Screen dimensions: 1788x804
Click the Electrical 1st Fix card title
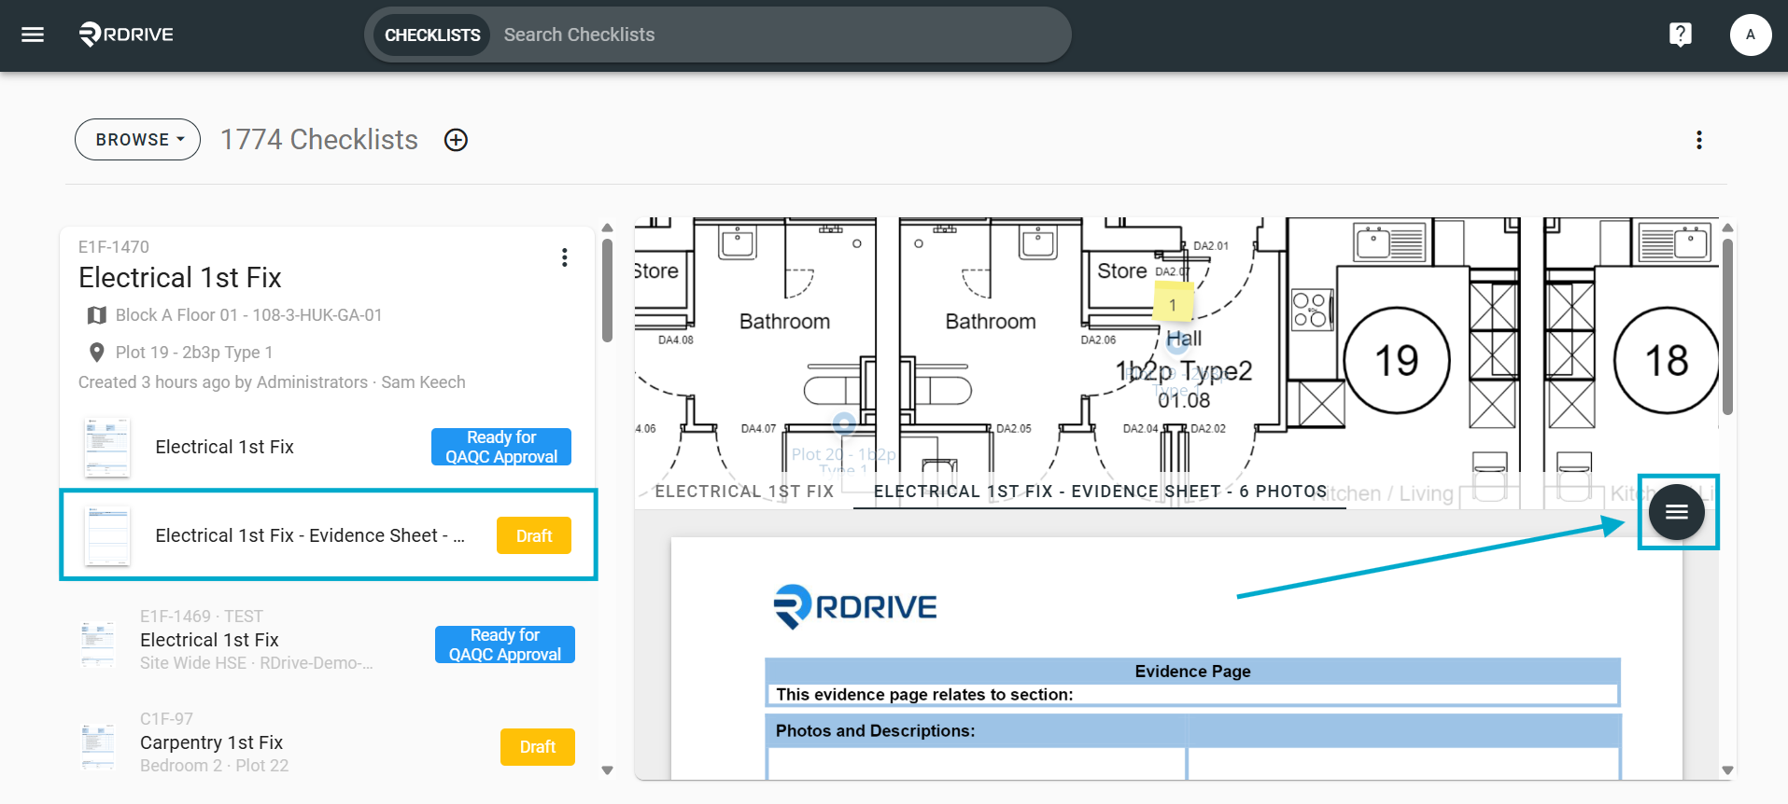[180, 278]
